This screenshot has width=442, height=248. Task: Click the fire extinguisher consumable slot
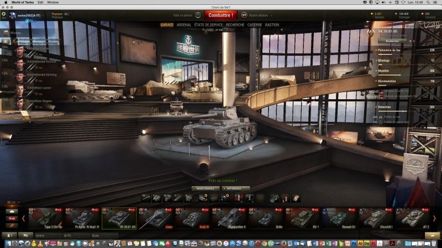pyautogui.click(x=285, y=198)
